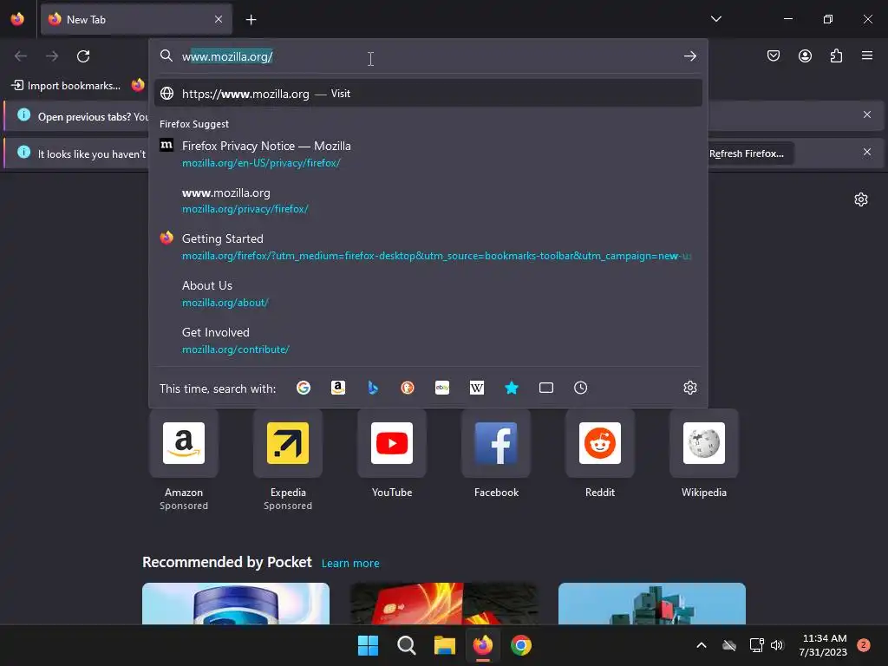Visit https://www.mozilla.org suggestion
The height and width of the screenshot is (666, 888).
click(x=428, y=94)
